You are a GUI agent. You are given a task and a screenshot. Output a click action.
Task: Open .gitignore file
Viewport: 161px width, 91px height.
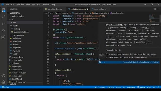coord(15,63)
